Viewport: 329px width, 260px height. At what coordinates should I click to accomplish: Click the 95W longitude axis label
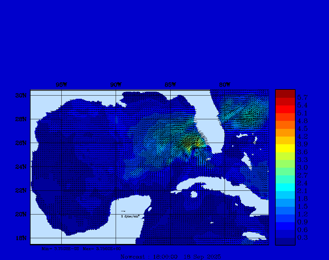(61, 85)
